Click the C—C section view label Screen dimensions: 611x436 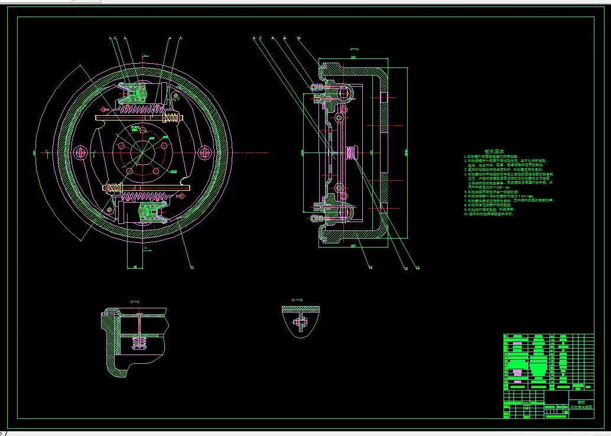point(135,301)
